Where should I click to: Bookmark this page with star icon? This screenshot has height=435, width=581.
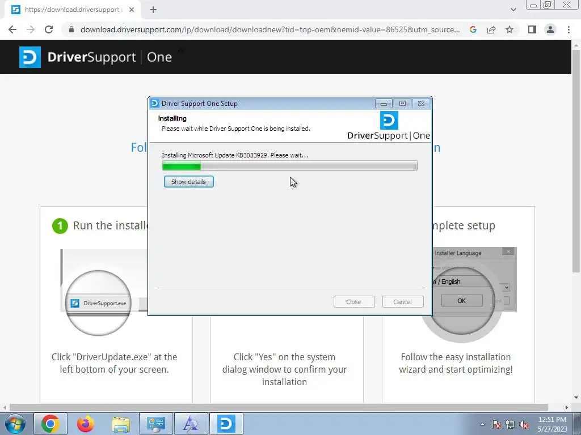click(x=510, y=29)
